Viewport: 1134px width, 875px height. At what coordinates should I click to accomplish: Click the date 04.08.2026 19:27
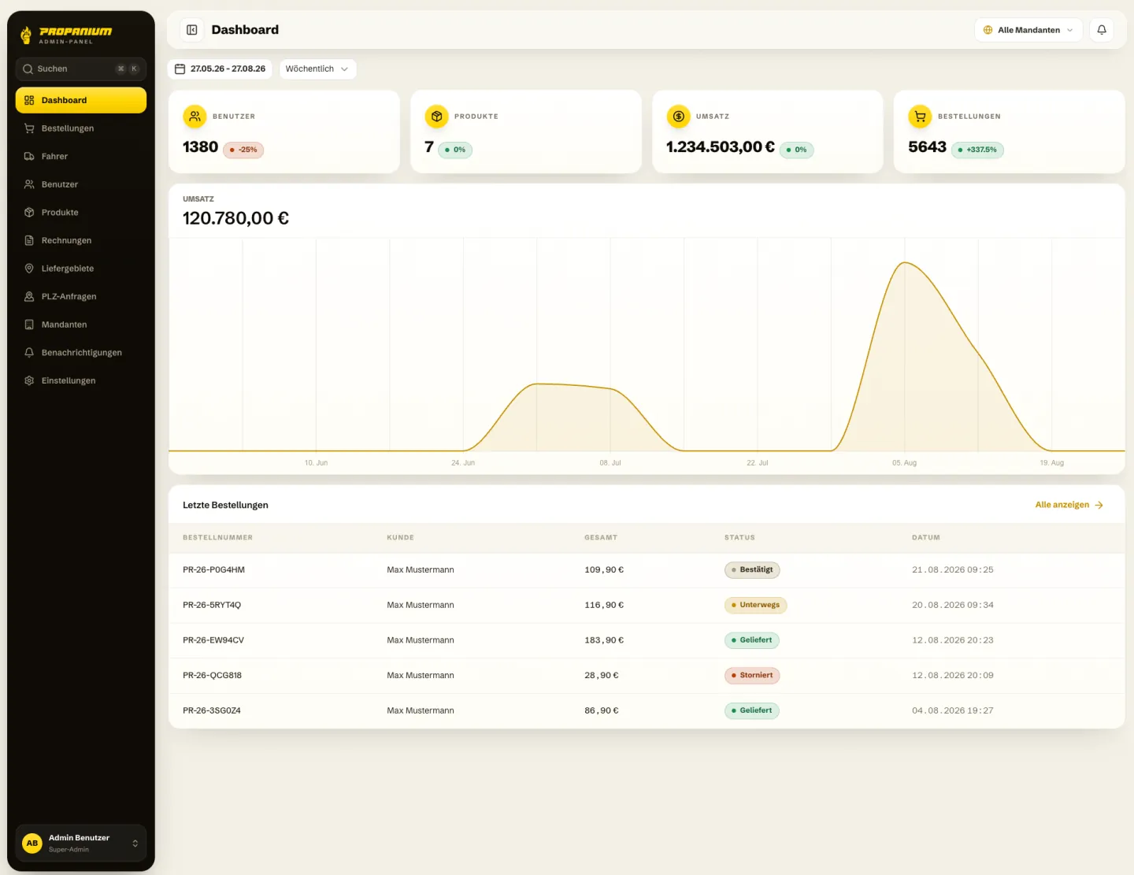[953, 710]
